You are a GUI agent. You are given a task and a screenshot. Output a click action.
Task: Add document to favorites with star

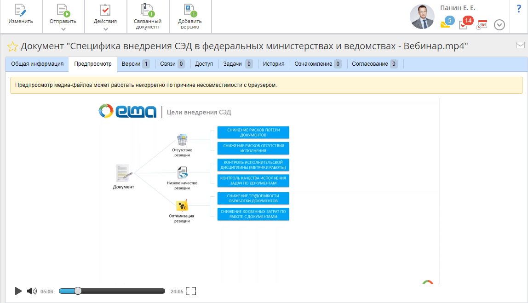click(12, 46)
